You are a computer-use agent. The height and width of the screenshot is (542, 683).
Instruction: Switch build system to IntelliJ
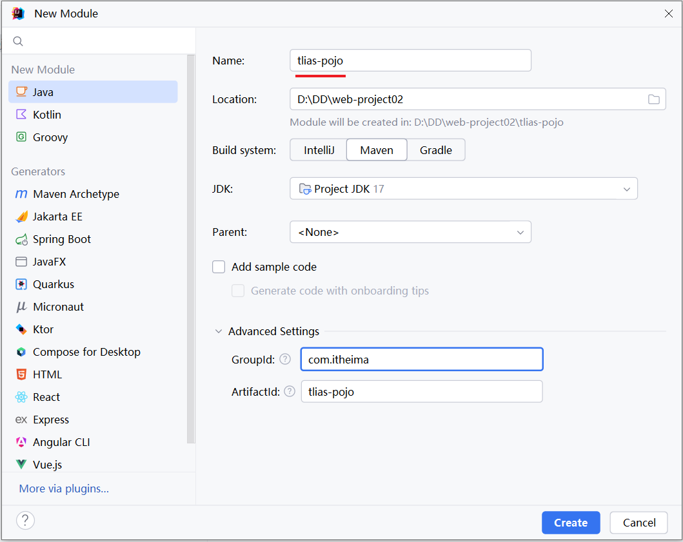318,150
